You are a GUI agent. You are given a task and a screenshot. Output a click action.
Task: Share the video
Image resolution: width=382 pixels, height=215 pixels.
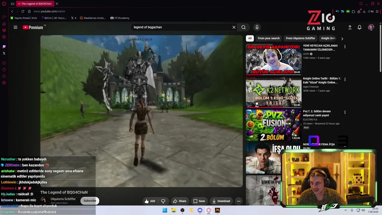180,201
